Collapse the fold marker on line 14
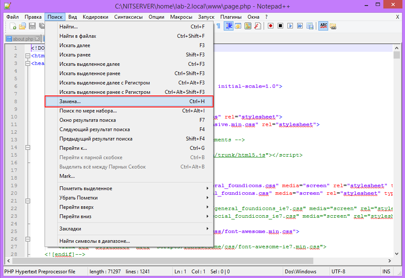The image size is (405, 278). pos(28,148)
